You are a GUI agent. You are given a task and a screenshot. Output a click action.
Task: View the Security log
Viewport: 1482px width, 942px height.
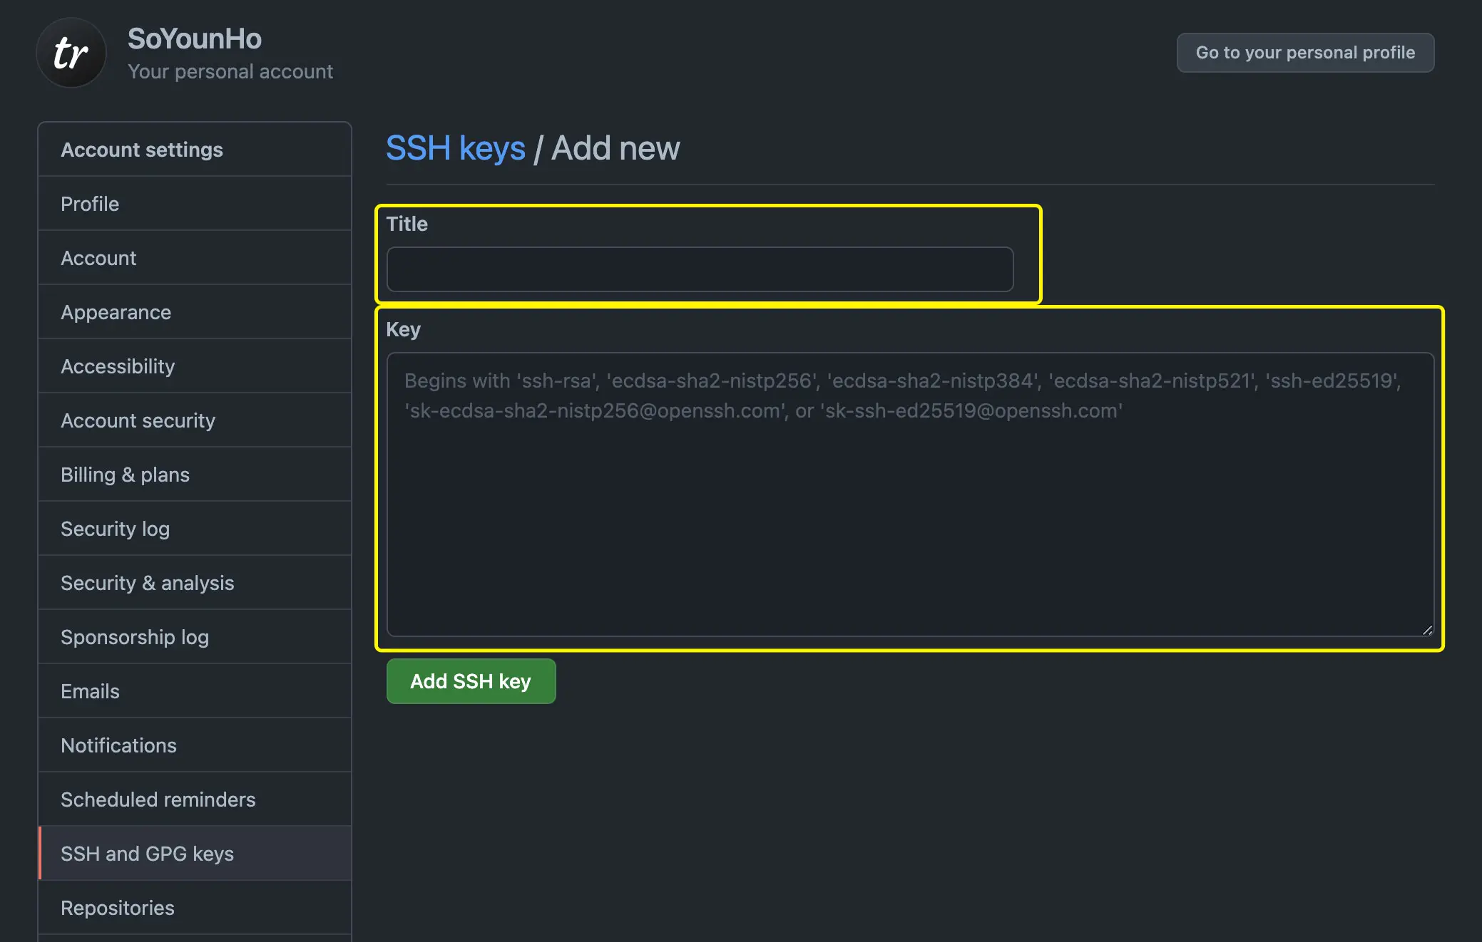click(x=115, y=529)
